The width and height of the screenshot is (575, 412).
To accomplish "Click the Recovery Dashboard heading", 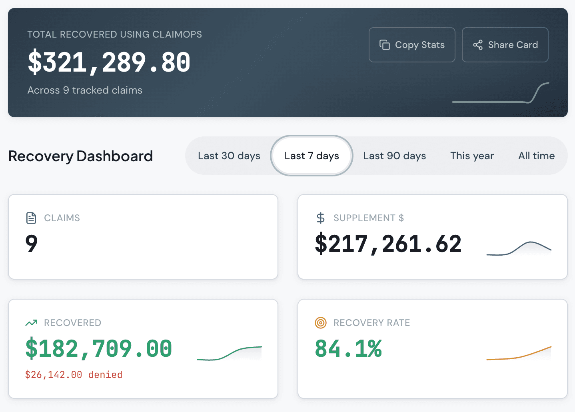I will click(x=80, y=156).
